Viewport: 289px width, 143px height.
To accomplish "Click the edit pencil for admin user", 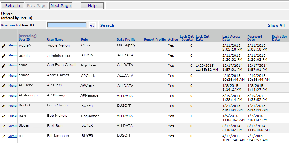I will coord(4,56).
